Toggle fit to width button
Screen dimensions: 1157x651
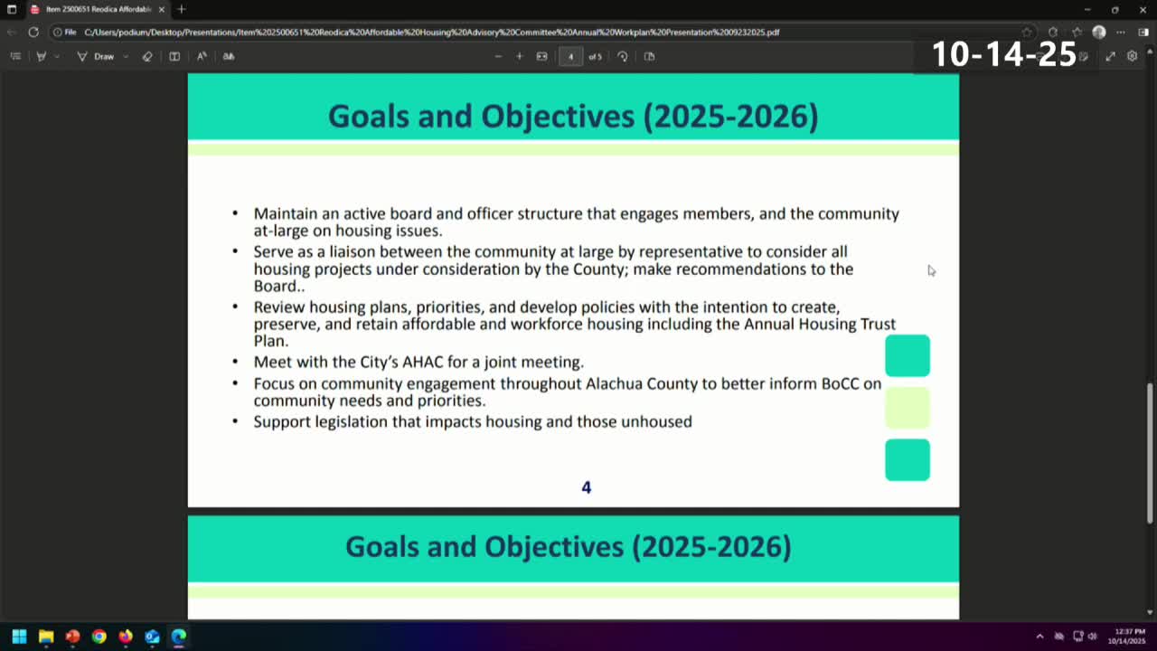(541, 56)
